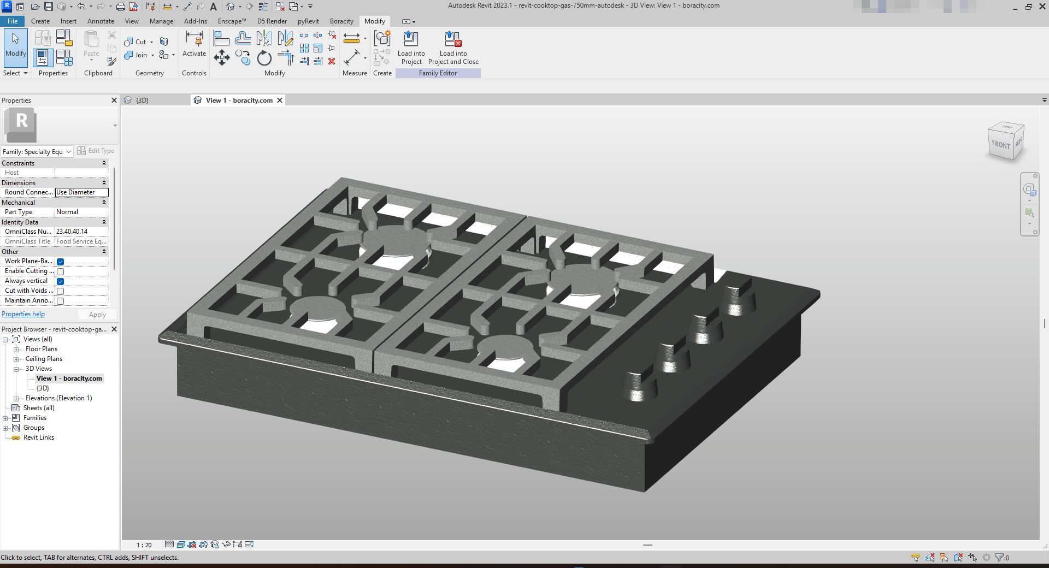Open the Select panel dropdown
Screen dimensions: 1049x568
click(x=15, y=73)
